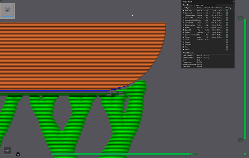Click the lower handle of the vertical layer slider
249x158 pixels.
[x=245, y=138]
